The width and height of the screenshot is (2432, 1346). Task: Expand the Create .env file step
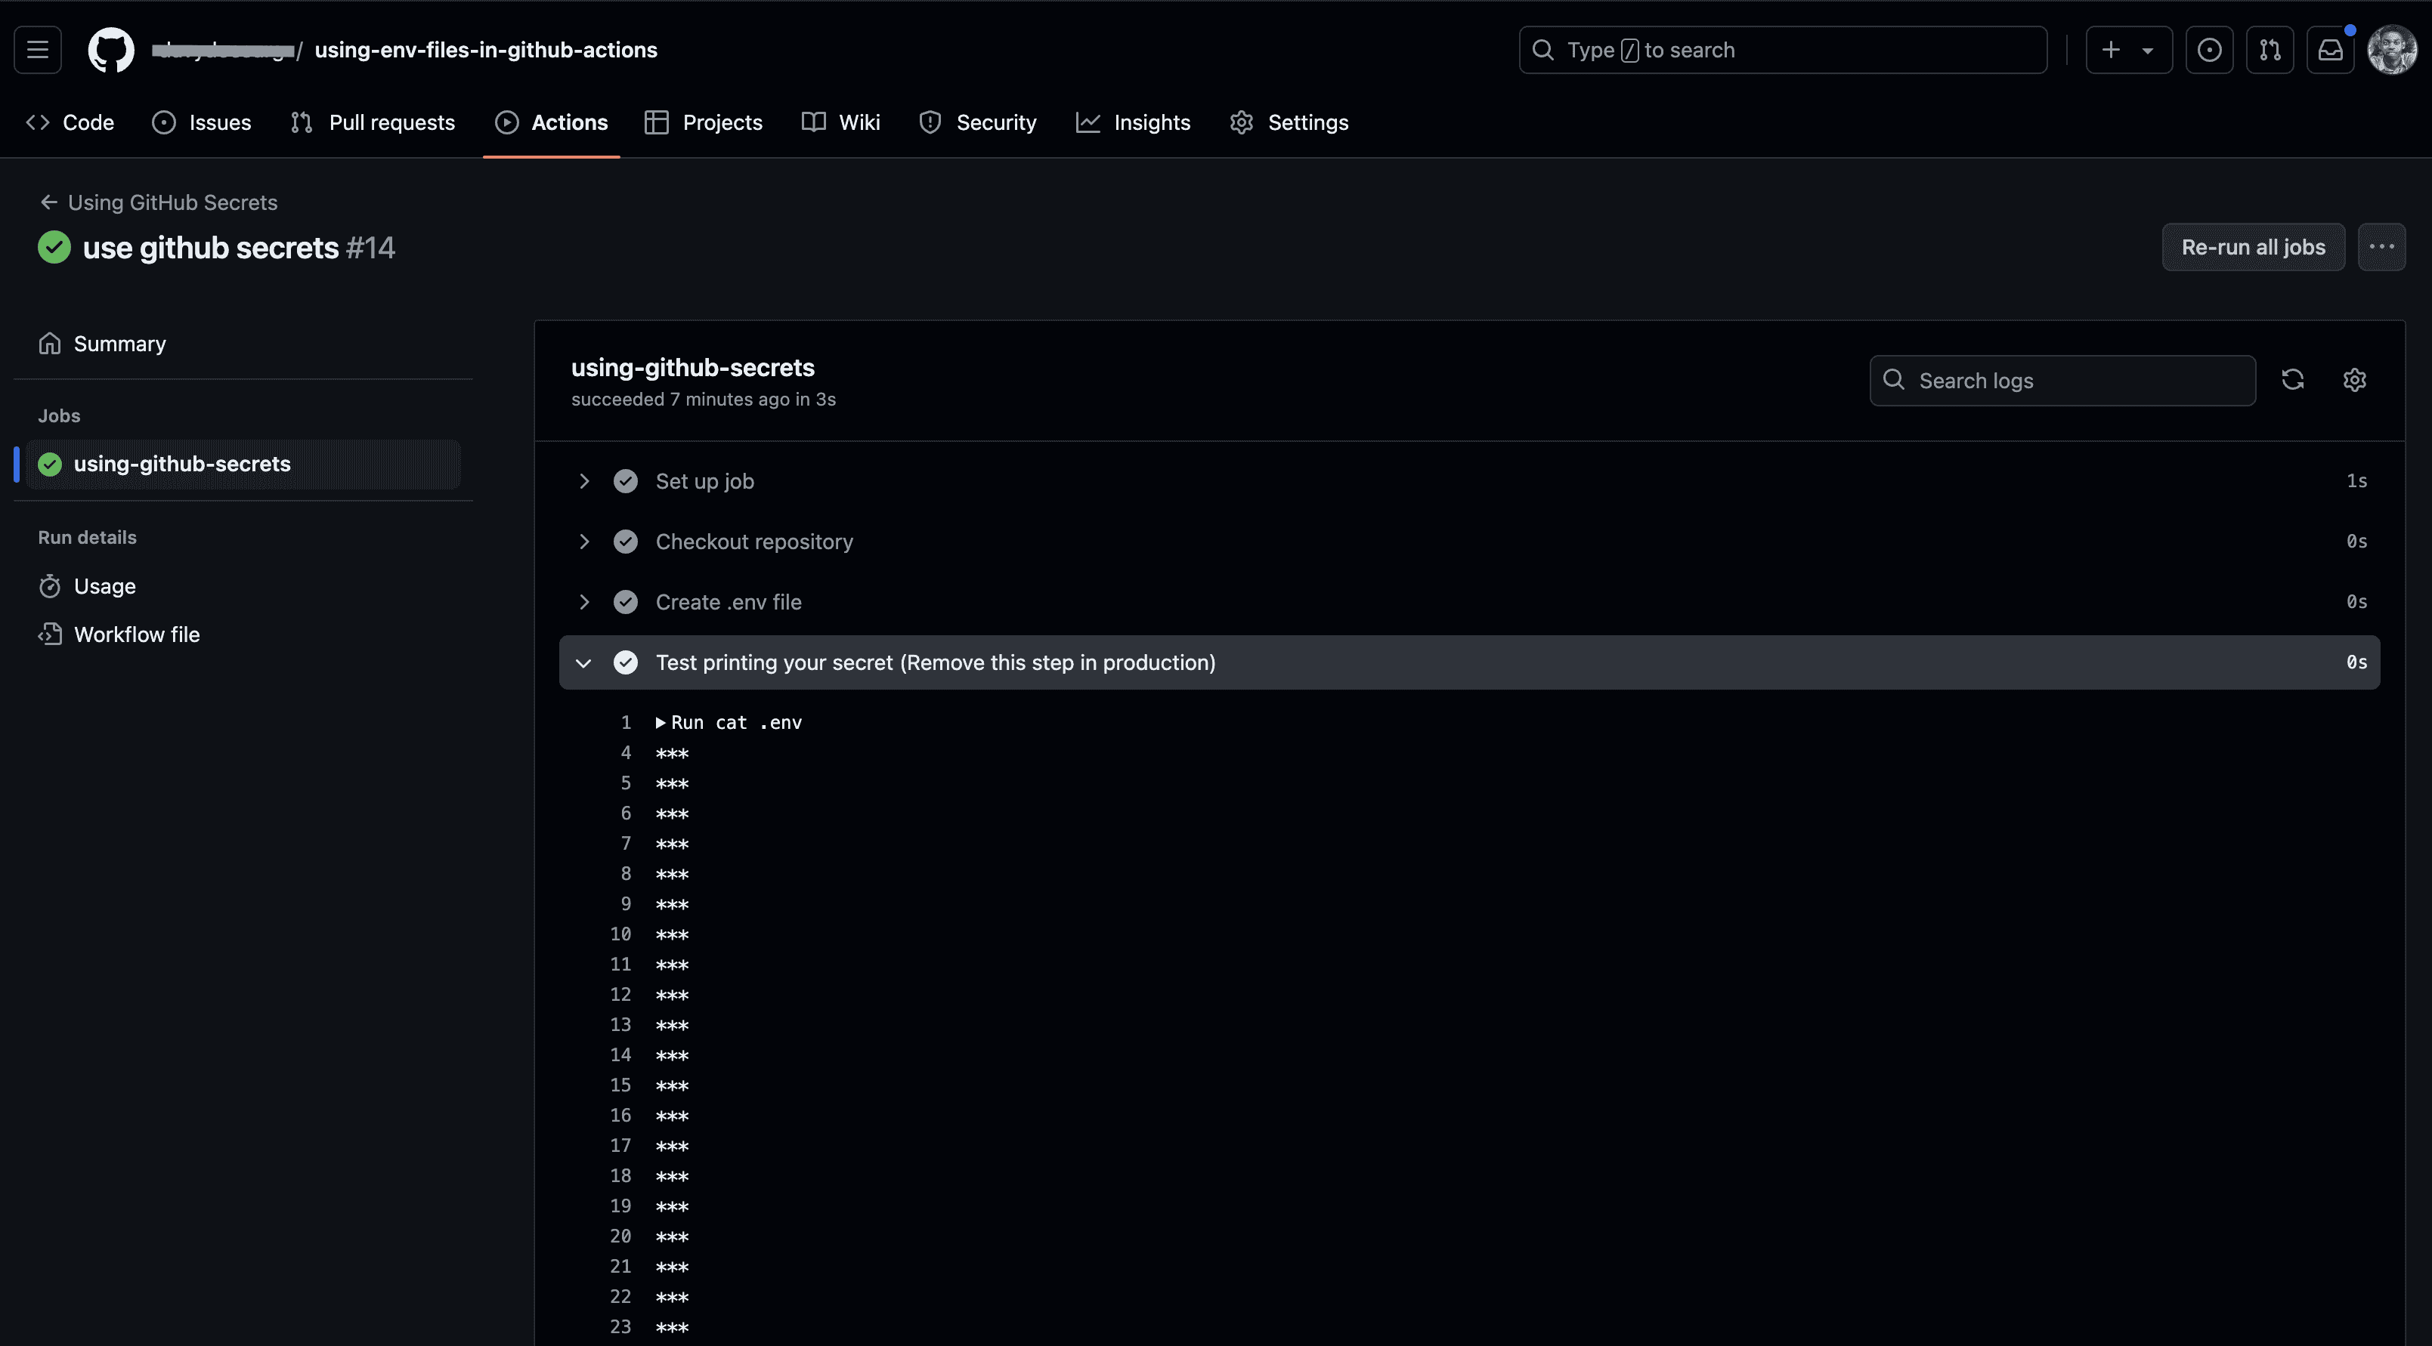pos(583,602)
